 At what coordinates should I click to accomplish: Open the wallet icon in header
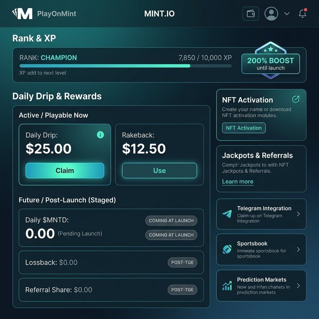point(251,14)
